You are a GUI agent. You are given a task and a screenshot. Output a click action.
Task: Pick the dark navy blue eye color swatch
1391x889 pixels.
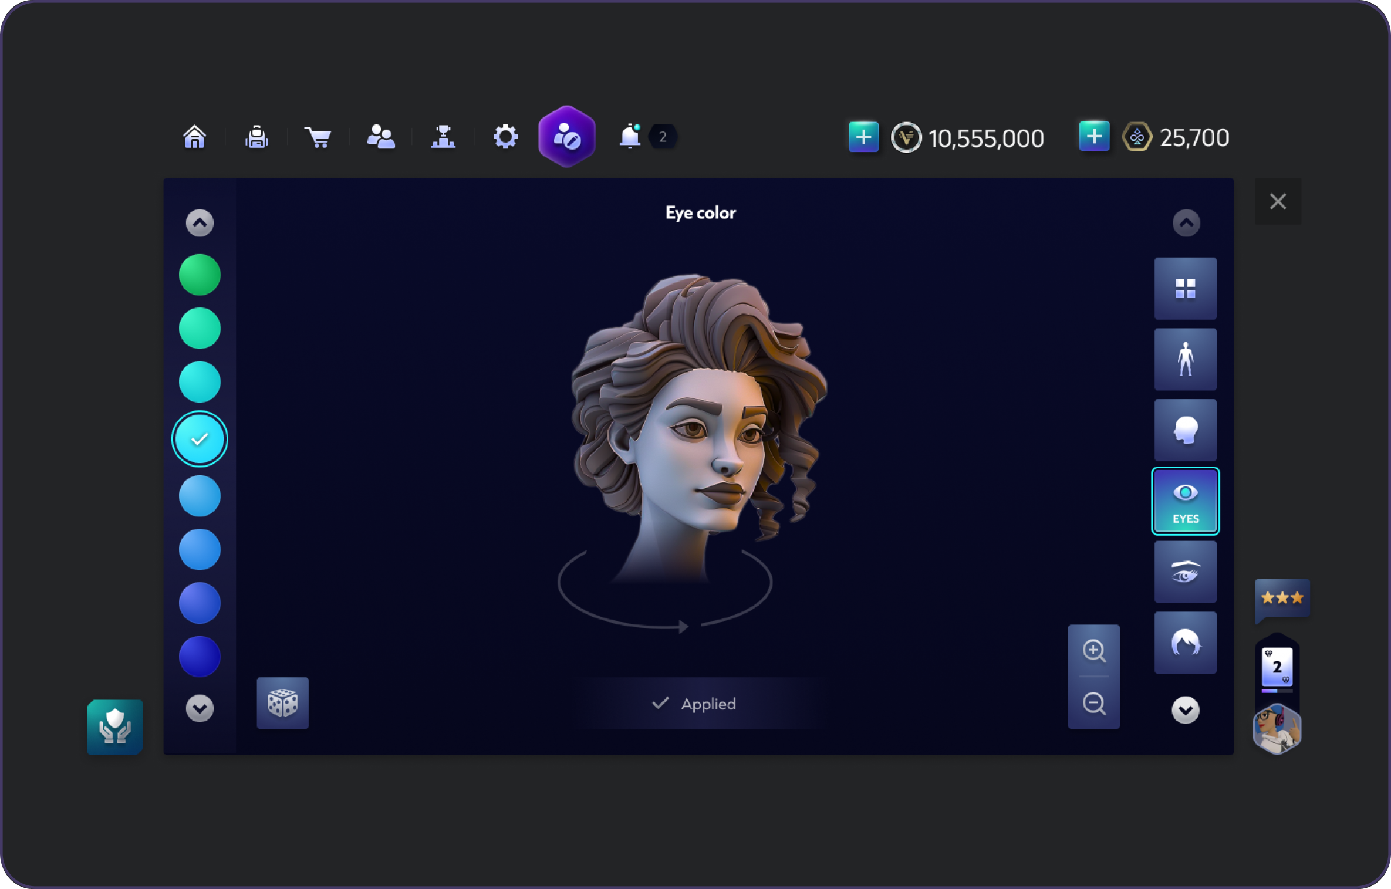pos(200,656)
